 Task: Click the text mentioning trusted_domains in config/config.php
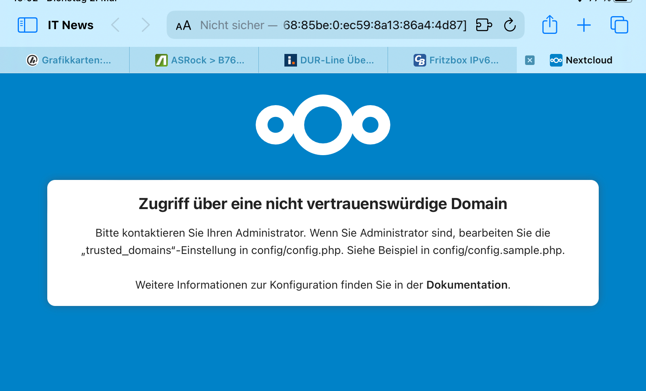(x=323, y=250)
